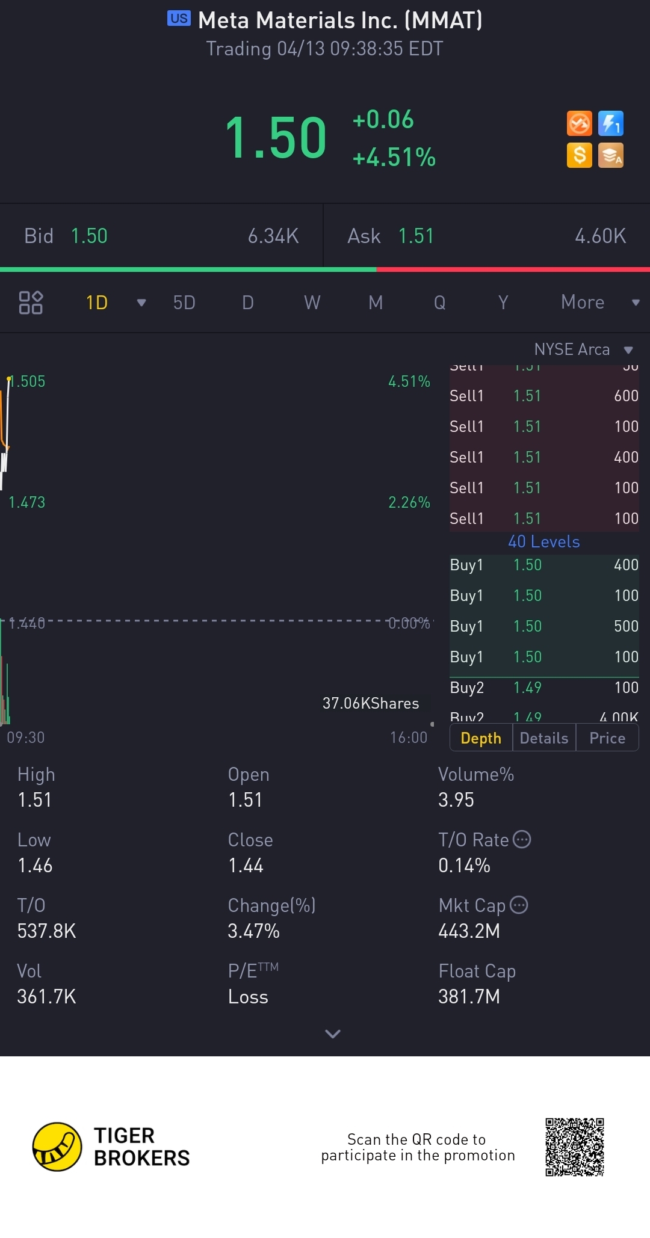Tap the P/E TTM Loss stat
The width and height of the screenshot is (650, 1238).
coord(253,984)
